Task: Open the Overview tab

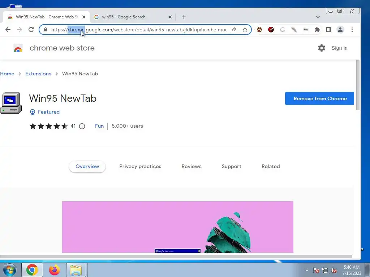Action: [x=87, y=167]
